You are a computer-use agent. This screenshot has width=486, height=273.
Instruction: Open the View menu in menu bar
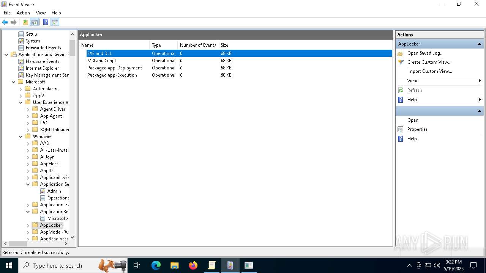[41, 13]
